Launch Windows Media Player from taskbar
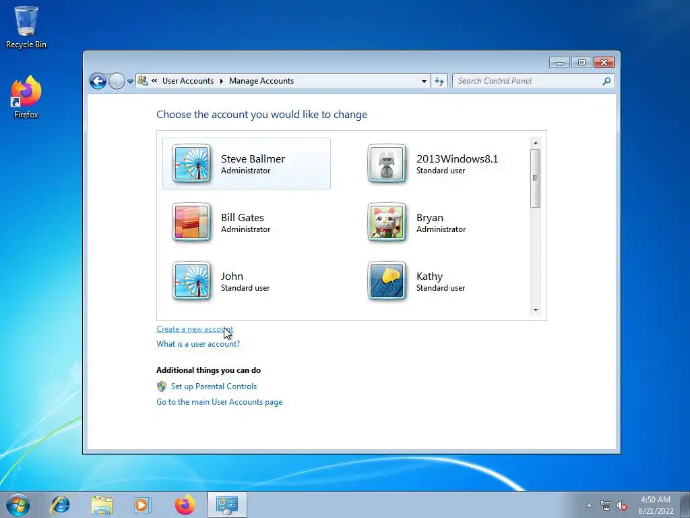The width and height of the screenshot is (690, 518). 143,505
